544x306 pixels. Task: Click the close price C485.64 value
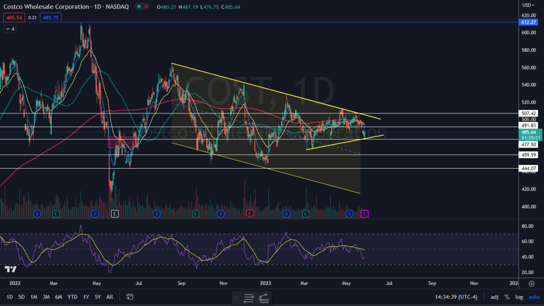[230, 7]
